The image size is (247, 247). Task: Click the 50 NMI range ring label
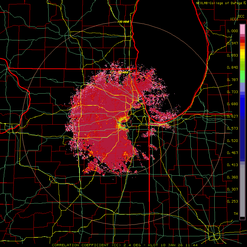(x=123, y=73)
